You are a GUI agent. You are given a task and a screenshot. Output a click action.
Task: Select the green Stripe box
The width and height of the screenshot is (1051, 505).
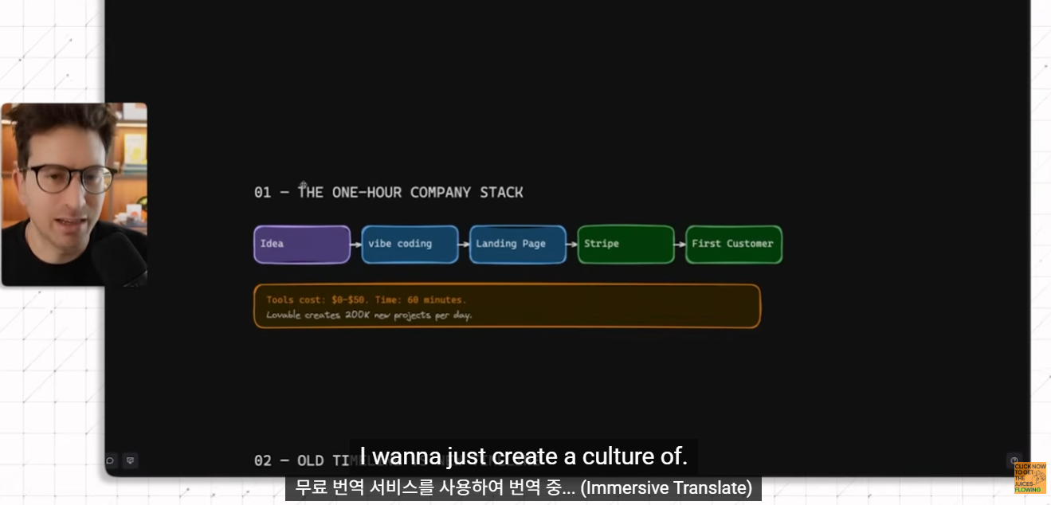click(626, 245)
